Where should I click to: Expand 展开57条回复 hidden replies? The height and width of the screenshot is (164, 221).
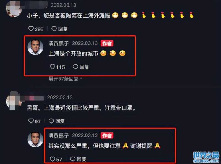pos(64,79)
